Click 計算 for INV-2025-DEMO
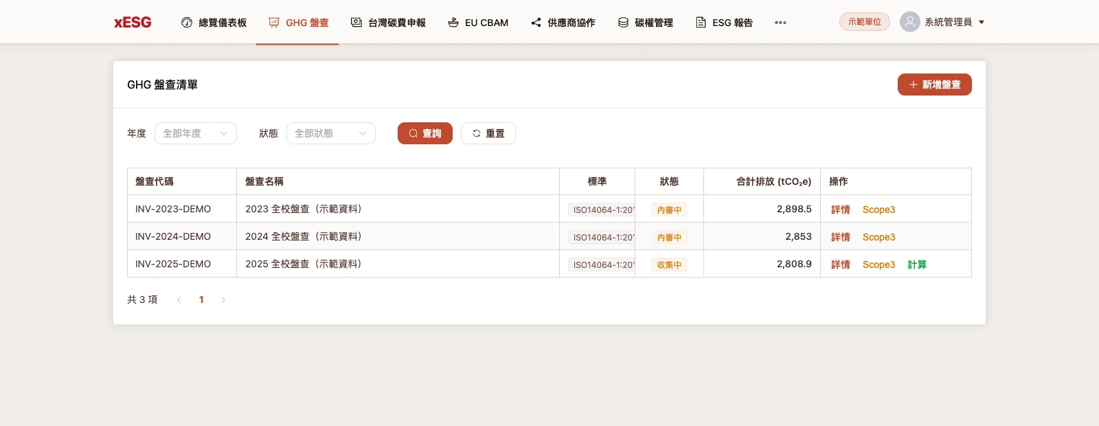 click(917, 265)
